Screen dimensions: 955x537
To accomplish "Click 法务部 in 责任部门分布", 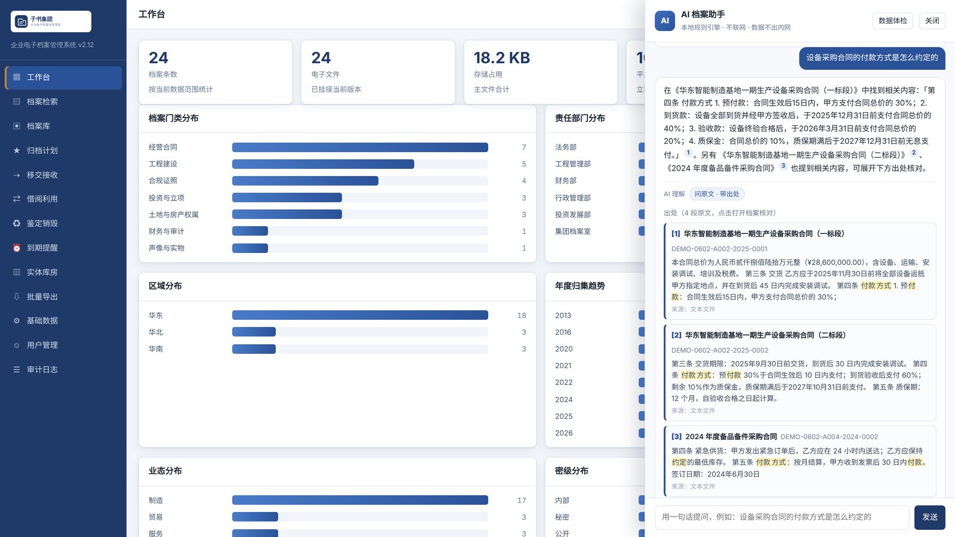I will (566, 147).
